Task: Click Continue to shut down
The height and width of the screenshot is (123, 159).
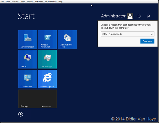Action: (x=147, y=41)
